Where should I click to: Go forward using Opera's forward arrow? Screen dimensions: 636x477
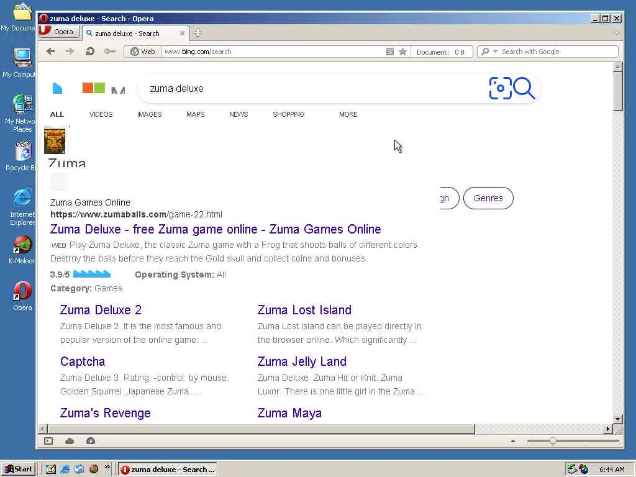(x=70, y=52)
